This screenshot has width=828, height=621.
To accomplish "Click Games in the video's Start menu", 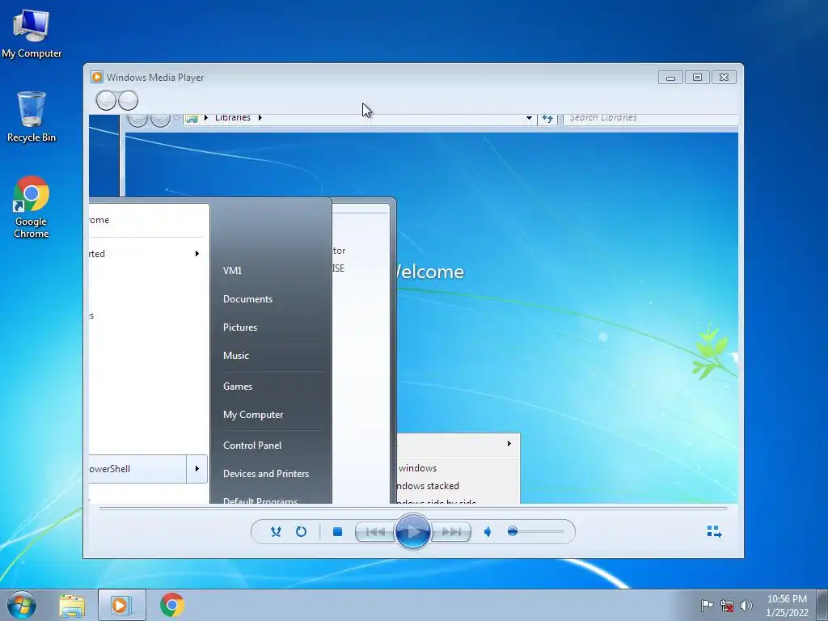I will pyautogui.click(x=237, y=387).
